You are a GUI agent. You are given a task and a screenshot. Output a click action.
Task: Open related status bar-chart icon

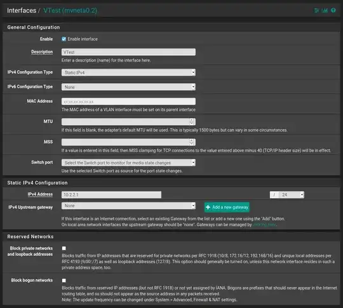click(x=325, y=10)
